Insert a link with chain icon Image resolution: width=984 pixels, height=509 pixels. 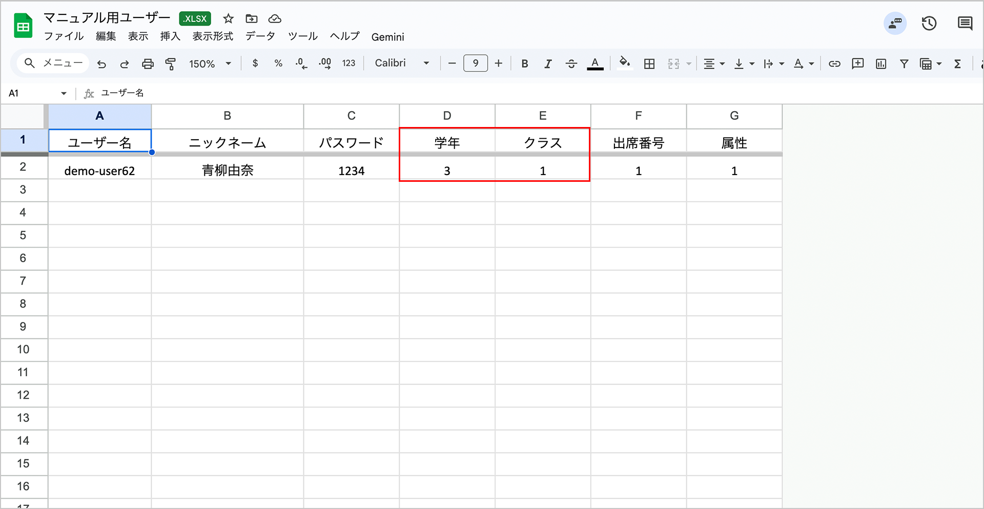pyautogui.click(x=834, y=64)
